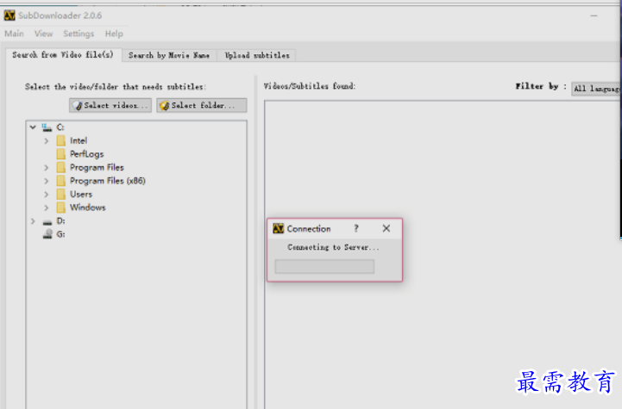Collapse the C: drive tree node
622x409 pixels.
coord(33,127)
